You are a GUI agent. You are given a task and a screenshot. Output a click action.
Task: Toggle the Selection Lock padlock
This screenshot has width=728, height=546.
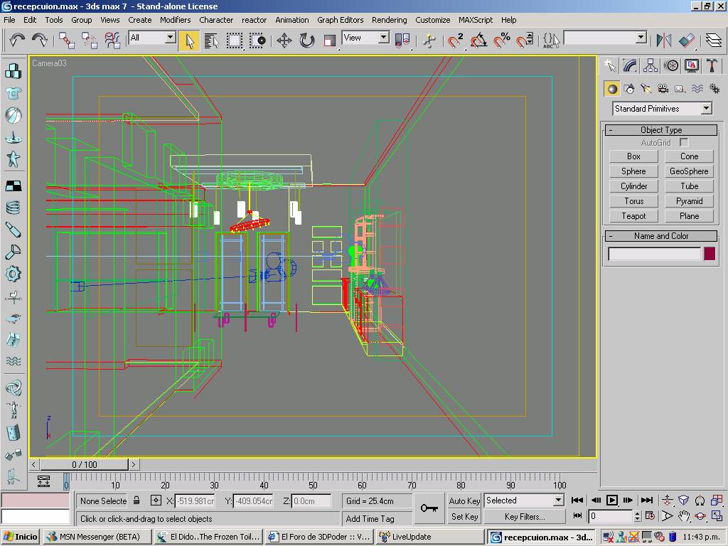(136, 500)
